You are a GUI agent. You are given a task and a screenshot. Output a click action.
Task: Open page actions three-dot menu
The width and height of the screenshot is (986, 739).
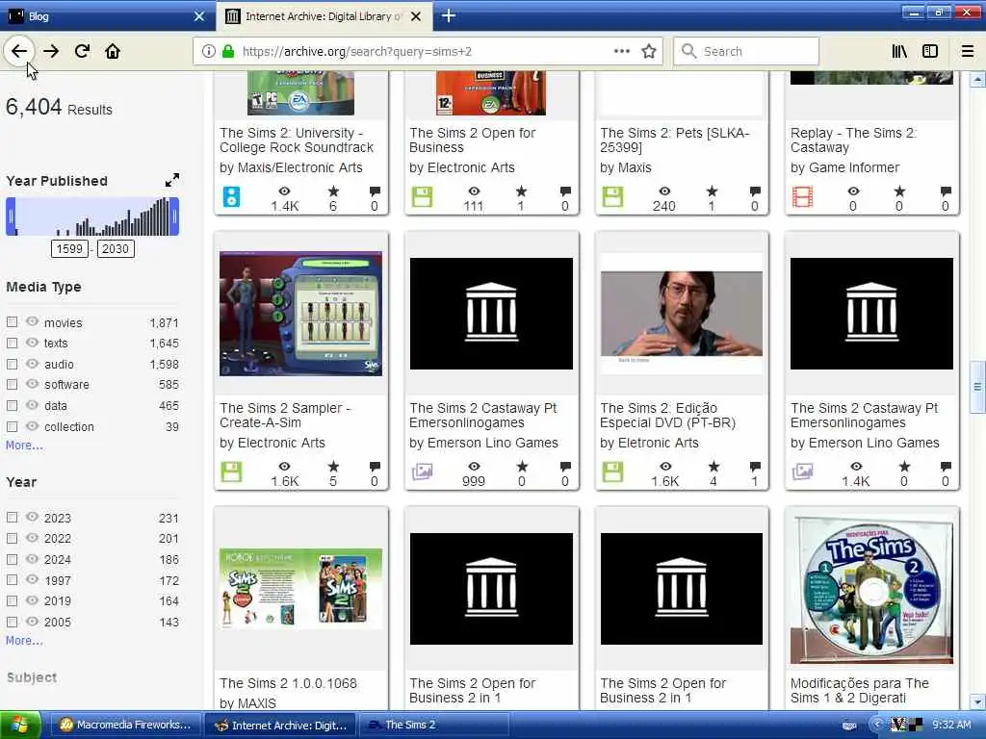[x=621, y=51]
